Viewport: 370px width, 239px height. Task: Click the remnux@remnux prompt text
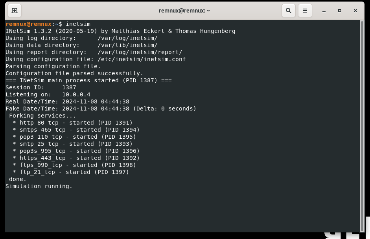click(28, 24)
